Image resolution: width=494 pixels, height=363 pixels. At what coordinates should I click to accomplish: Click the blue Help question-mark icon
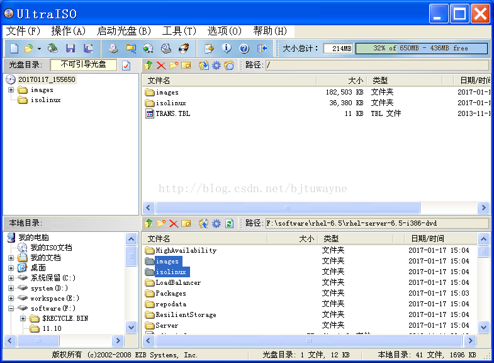click(x=244, y=49)
